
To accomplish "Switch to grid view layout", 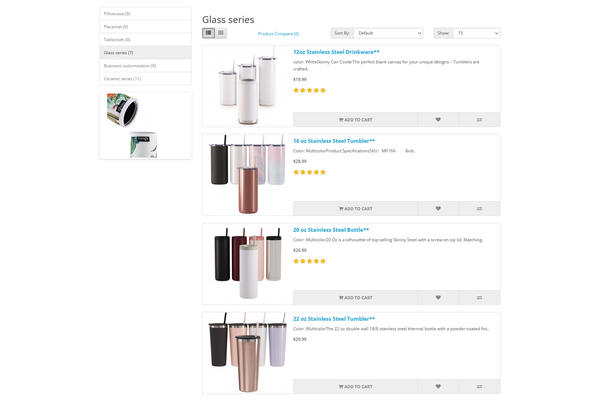I will click(x=221, y=33).
